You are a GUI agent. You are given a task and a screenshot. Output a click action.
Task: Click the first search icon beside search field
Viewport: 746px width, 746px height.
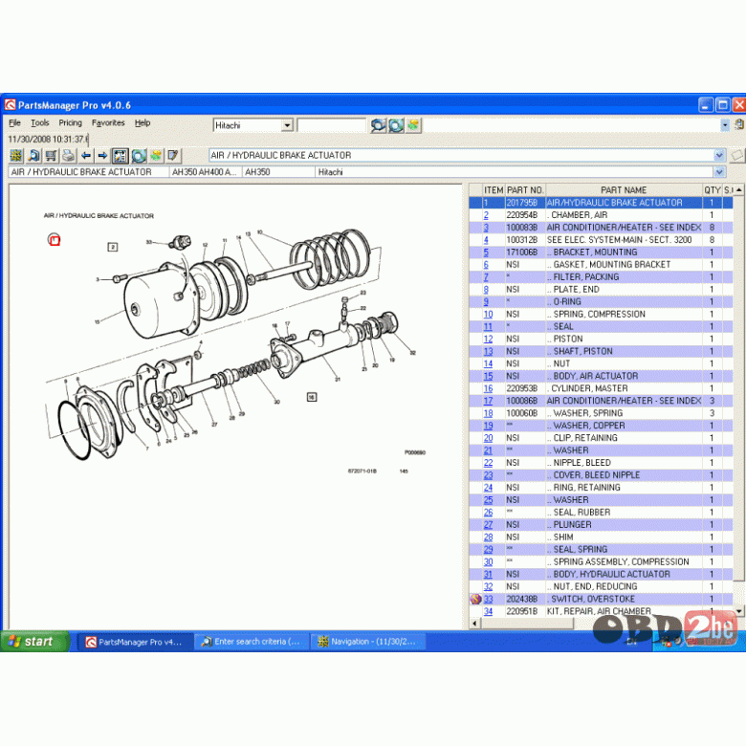378,125
